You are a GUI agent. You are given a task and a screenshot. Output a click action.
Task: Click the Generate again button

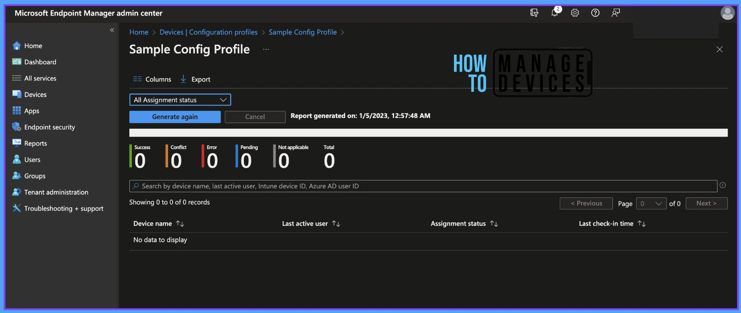click(x=175, y=117)
